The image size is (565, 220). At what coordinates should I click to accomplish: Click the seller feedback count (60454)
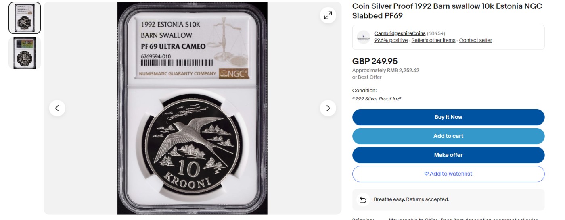tap(436, 33)
